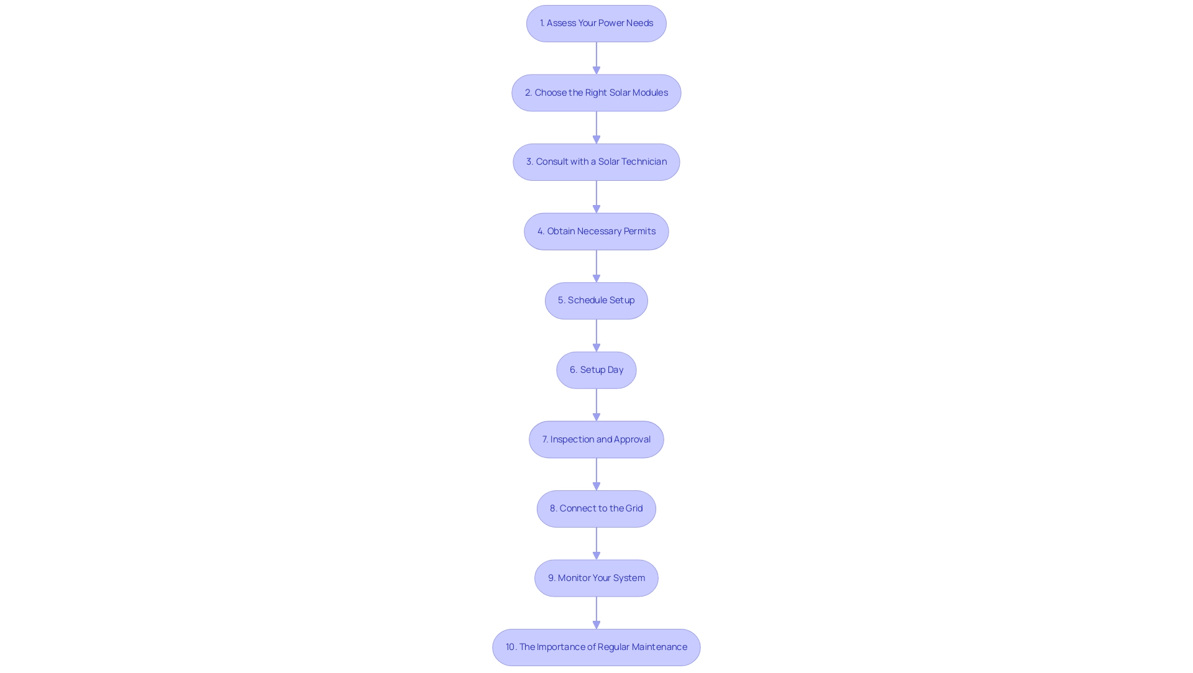The height and width of the screenshot is (673, 1193).
Task: Select the 'Monitor Your System' step
Action: [596, 577]
